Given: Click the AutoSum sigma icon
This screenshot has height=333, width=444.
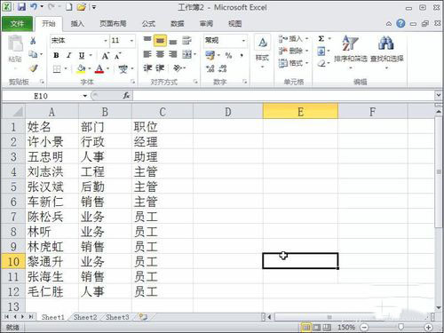Looking at the screenshot, I should pos(321,39).
